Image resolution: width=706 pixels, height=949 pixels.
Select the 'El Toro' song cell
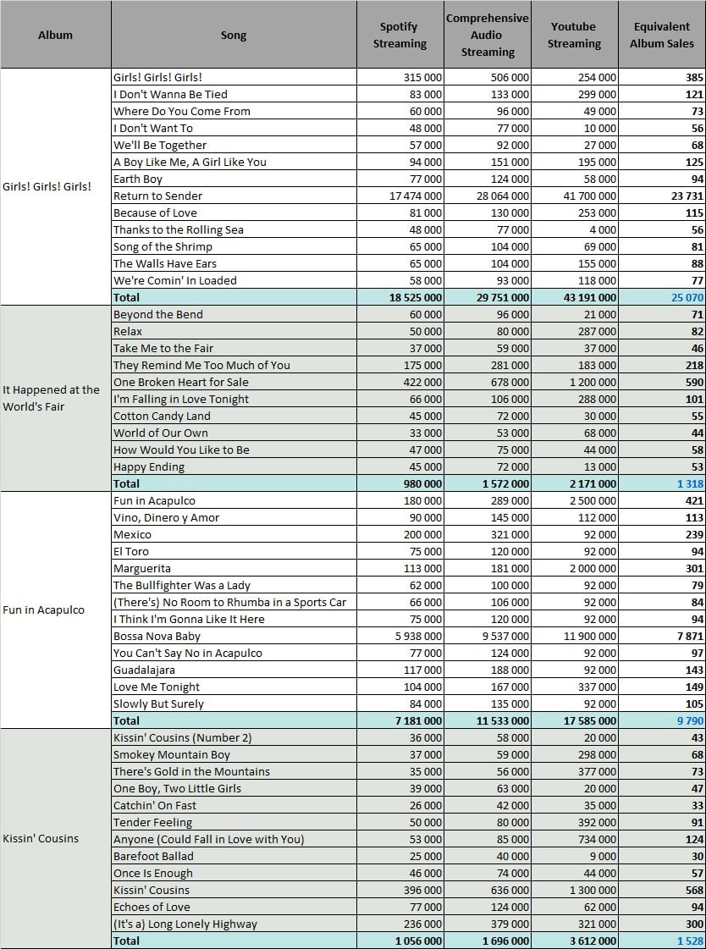click(234, 551)
